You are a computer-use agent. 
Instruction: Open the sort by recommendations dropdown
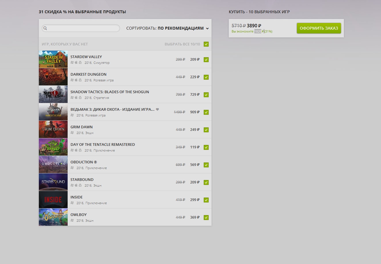pyautogui.click(x=180, y=28)
